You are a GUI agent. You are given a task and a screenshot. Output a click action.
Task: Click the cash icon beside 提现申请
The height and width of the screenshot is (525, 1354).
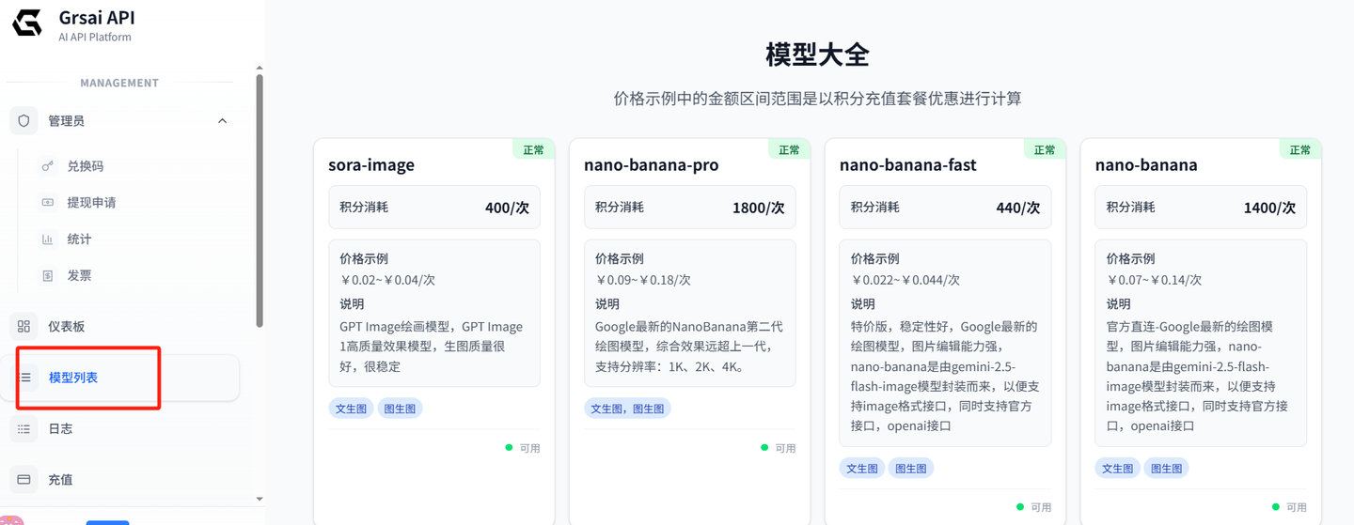point(48,203)
